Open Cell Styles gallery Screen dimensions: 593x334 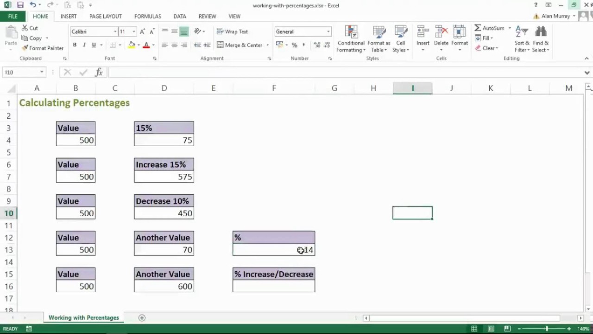pyautogui.click(x=401, y=39)
